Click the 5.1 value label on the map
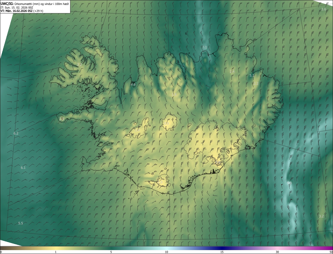Viewport: 333px width, 254px height. pyautogui.click(x=252, y=76)
